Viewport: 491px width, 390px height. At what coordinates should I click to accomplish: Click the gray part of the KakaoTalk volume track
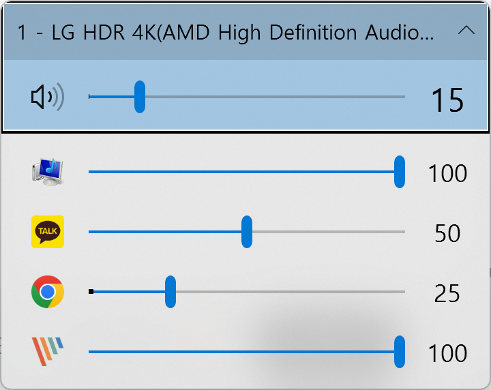(329, 232)
